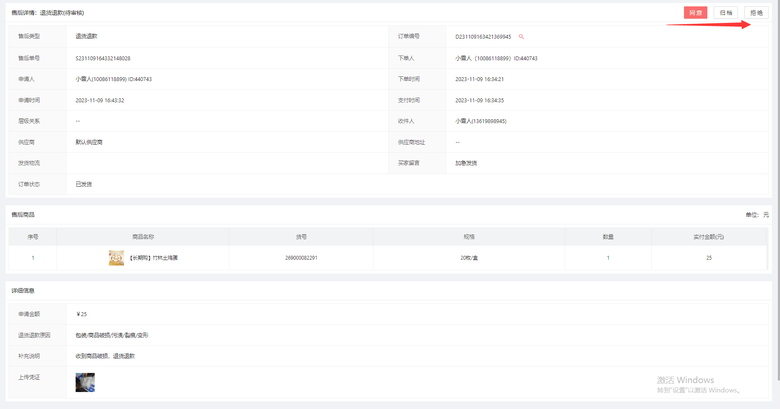Click the page's vertical scrollbar
Viewport: 780px width, 409px height.
pyautogui.click(x=778, y=191)
